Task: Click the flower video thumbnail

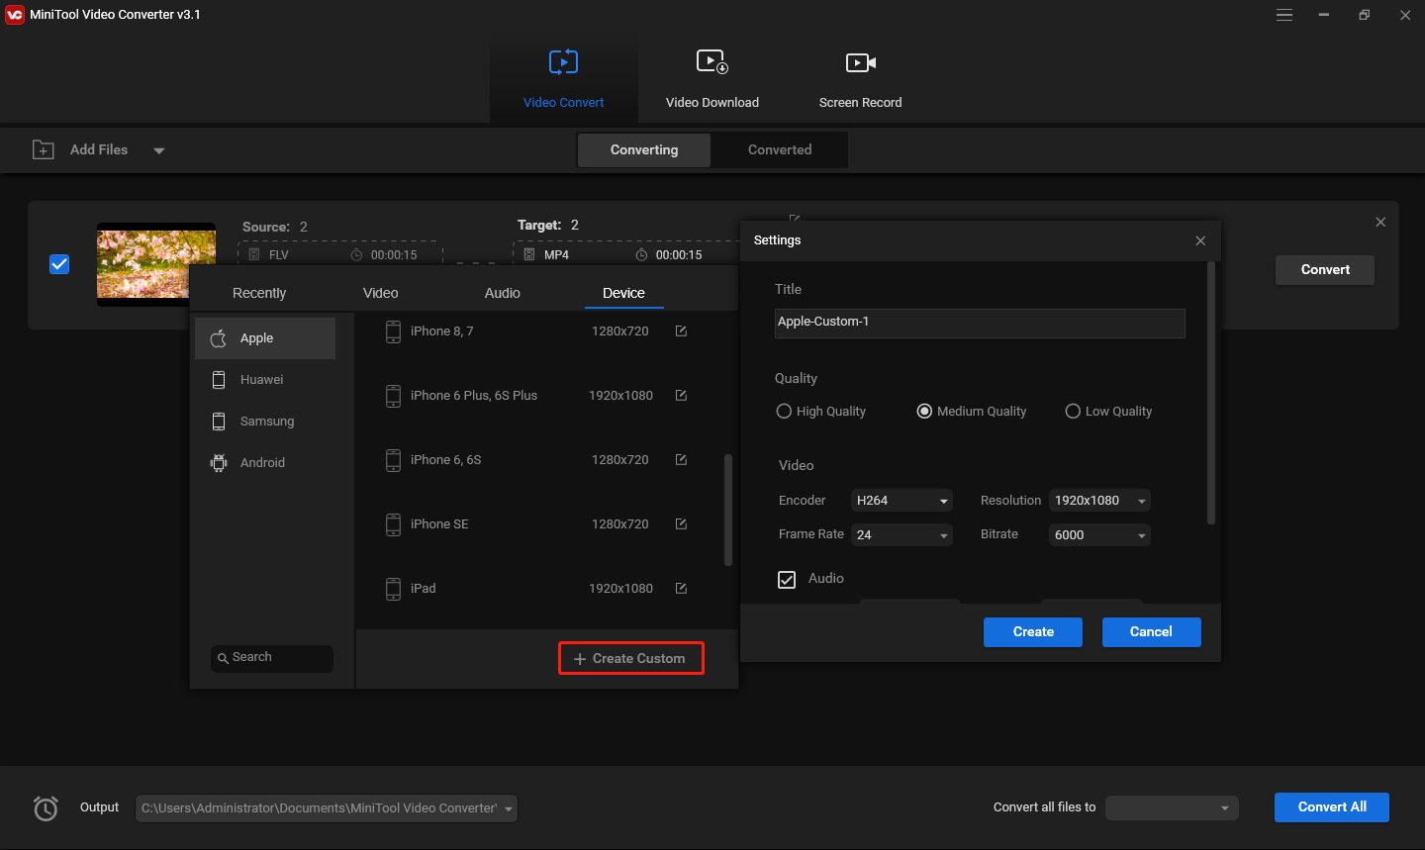Action: [156, 264]
